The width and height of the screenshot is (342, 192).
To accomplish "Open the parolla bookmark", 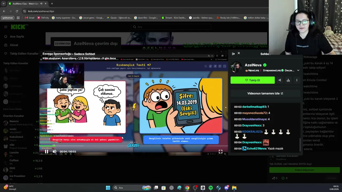I will (201, 18).
